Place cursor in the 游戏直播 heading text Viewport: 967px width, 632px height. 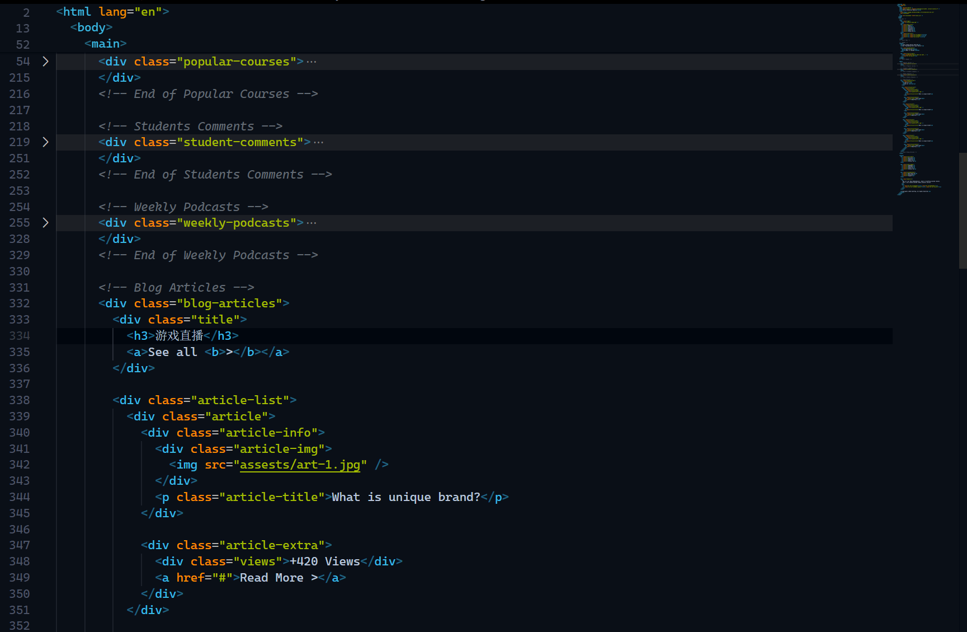point(179,335)
